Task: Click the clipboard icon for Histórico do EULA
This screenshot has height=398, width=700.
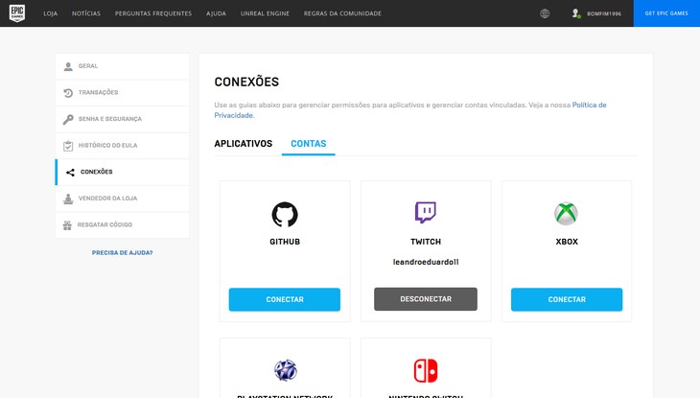Action: [68, 146]
